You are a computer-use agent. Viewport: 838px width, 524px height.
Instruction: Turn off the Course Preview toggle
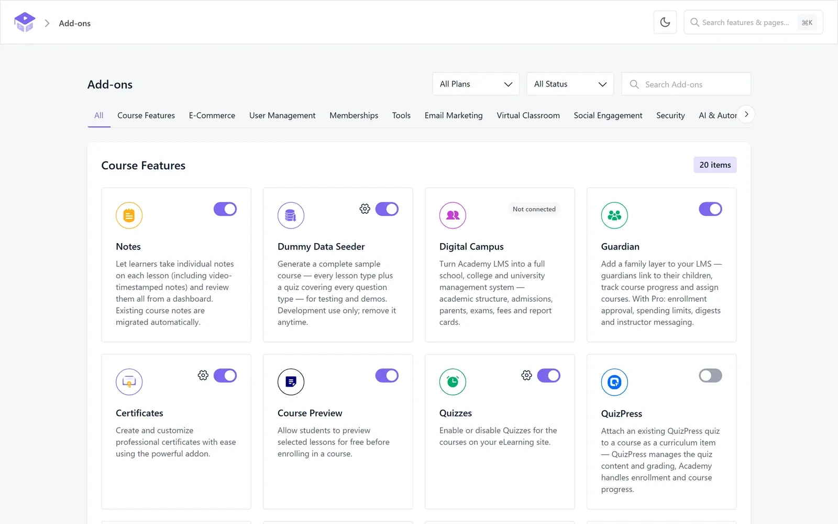(x=387, y=376)
